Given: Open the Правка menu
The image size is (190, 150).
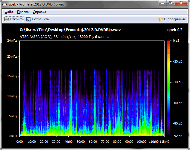Looking at the screenshot, I should pyautogui.click(x=23, y=12).
